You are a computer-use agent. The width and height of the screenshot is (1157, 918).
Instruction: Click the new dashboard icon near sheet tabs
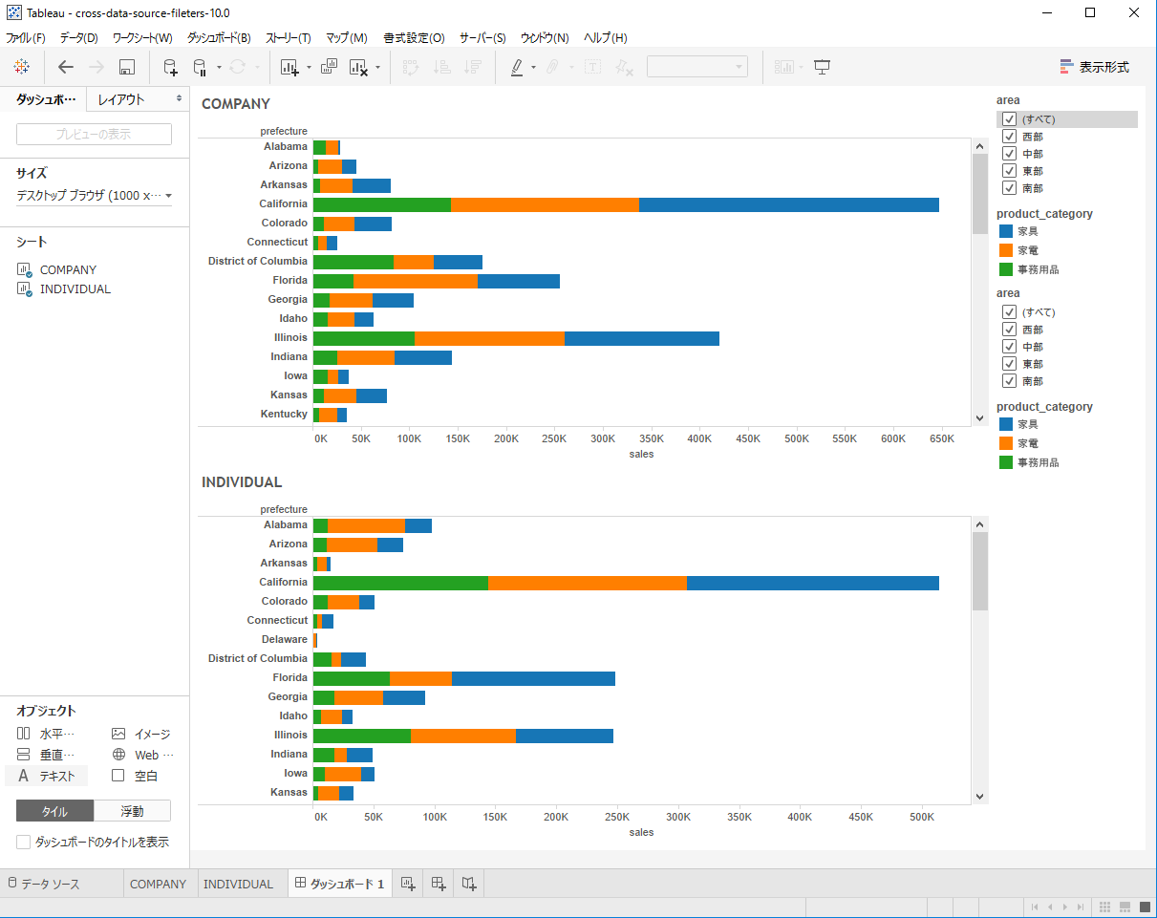437,883
